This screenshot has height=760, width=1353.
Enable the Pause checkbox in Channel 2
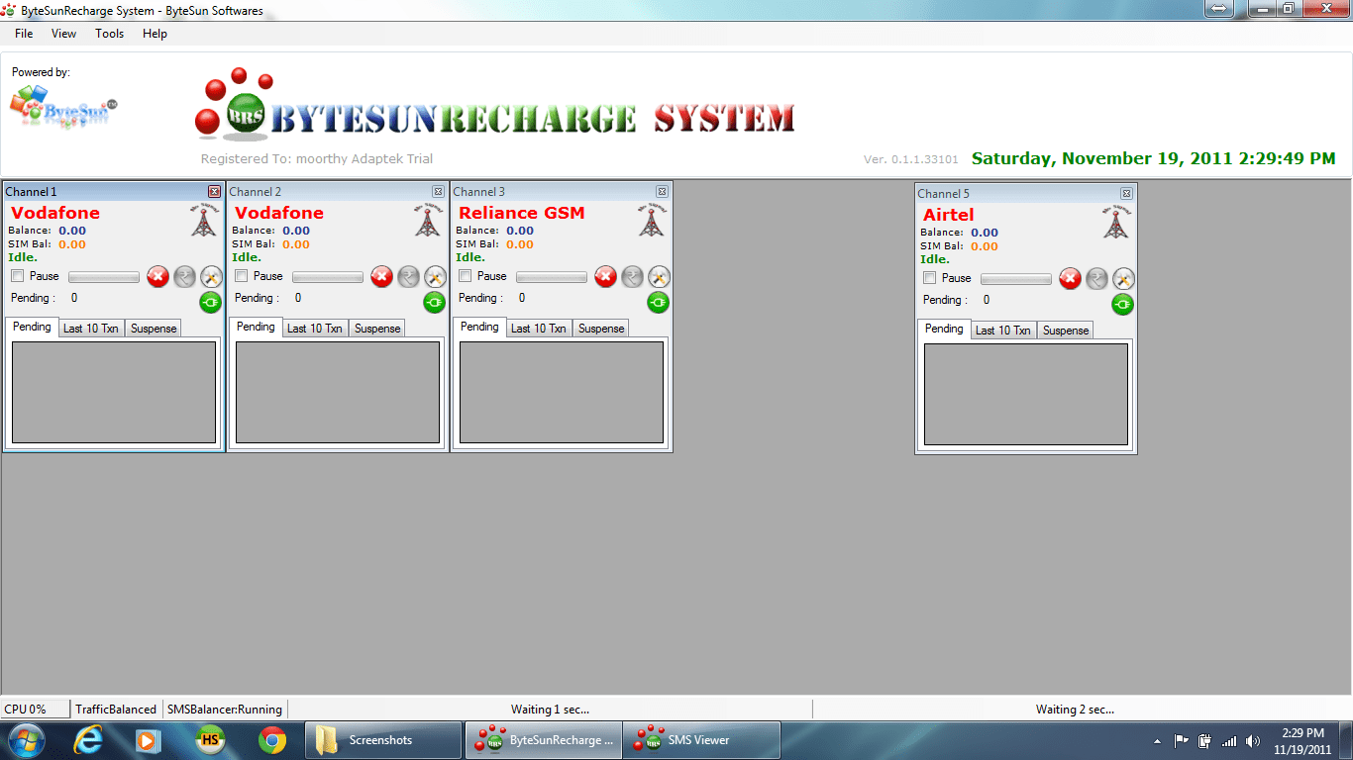pyautogui.click(x=241, y=276)
